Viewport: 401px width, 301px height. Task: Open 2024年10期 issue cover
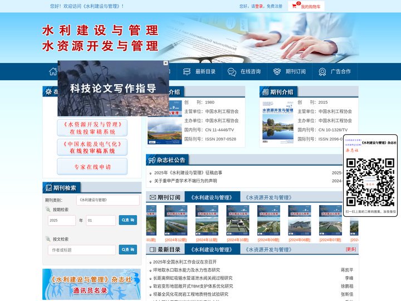click(x=238, y=220)
